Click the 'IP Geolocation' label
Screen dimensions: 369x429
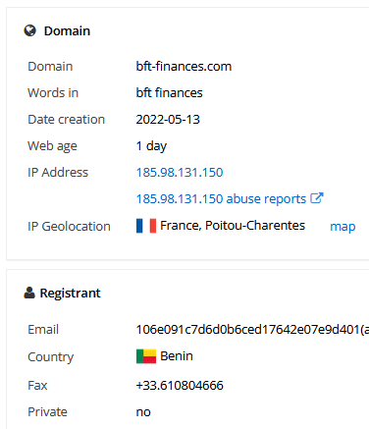click(69, 227)
